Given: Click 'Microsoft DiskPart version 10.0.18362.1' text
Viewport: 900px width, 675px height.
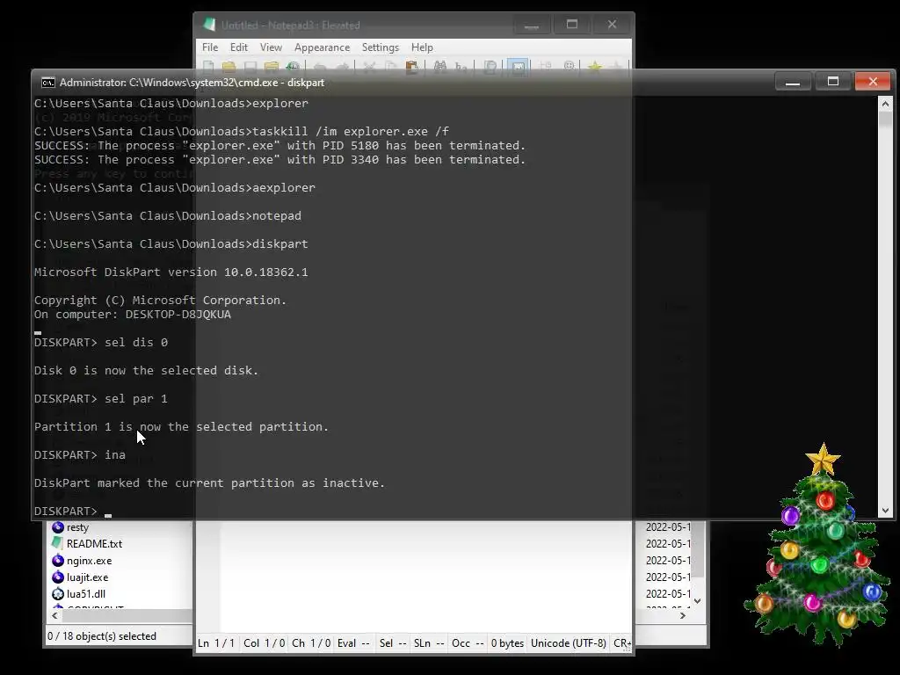Looking at the screenshot, I should 171,272.
